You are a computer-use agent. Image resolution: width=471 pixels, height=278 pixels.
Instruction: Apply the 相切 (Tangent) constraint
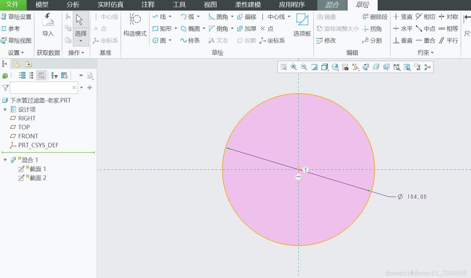(425, 17)
